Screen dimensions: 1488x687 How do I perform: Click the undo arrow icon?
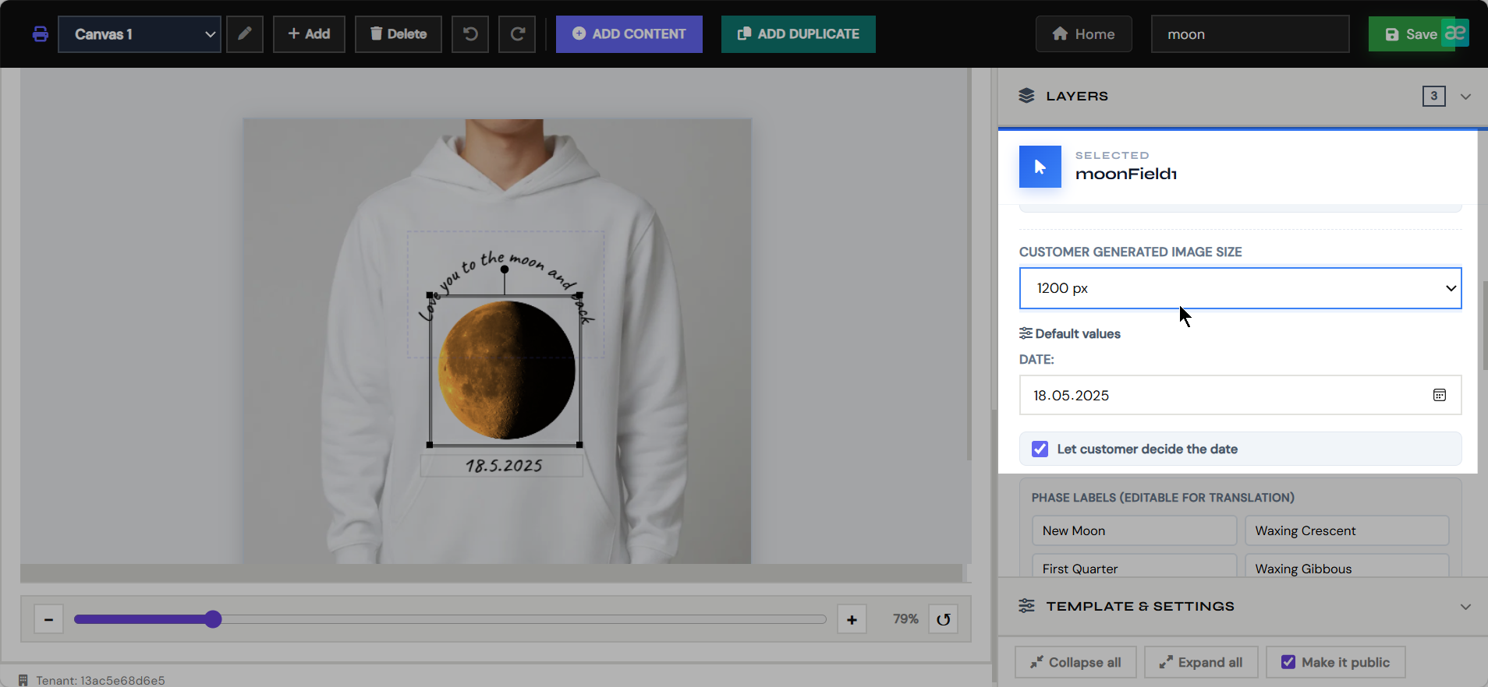[470, 34]
